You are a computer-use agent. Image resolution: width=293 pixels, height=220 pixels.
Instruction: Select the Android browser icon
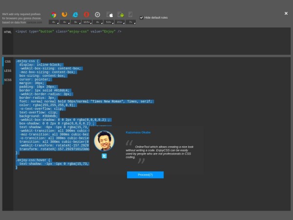[x=120, y=15]
